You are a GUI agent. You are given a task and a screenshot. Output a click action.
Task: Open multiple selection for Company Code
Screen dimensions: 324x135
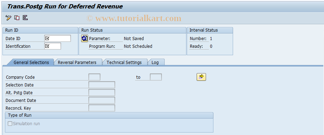(201, 77)
